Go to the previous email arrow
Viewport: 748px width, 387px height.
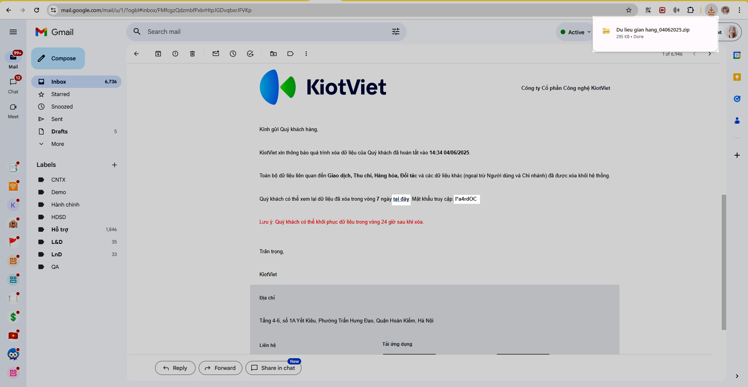694,54
